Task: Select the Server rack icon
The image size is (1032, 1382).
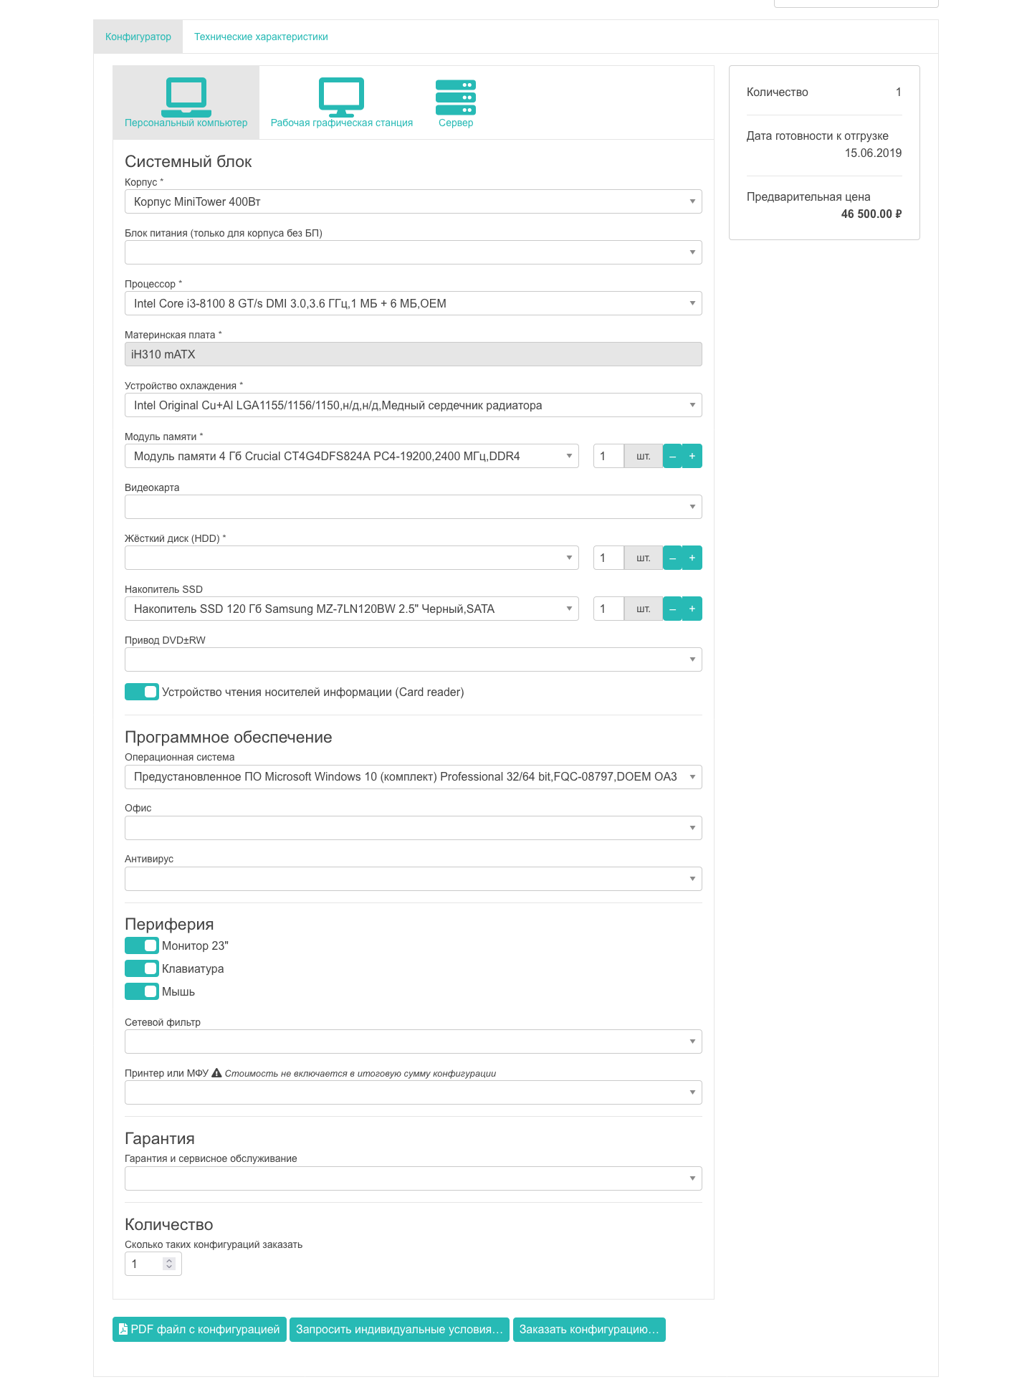Action: click(456, 97)
